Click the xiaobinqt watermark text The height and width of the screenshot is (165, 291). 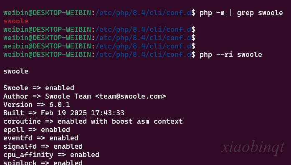[253, 148]
